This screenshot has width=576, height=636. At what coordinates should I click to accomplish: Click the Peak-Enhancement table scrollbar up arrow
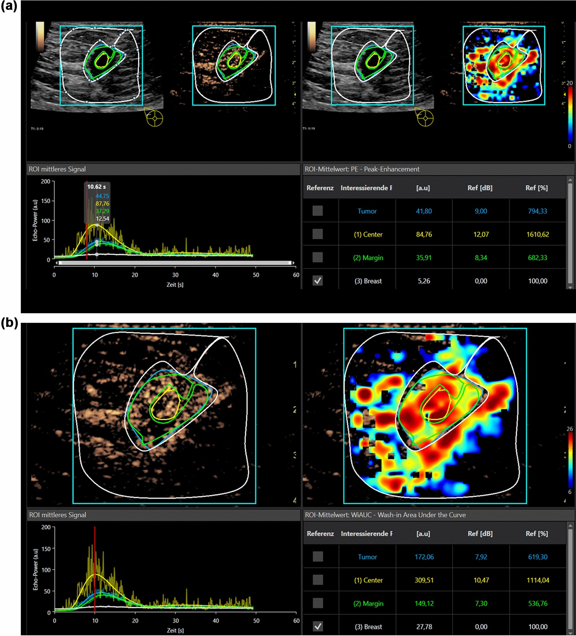tap(570, 180)
